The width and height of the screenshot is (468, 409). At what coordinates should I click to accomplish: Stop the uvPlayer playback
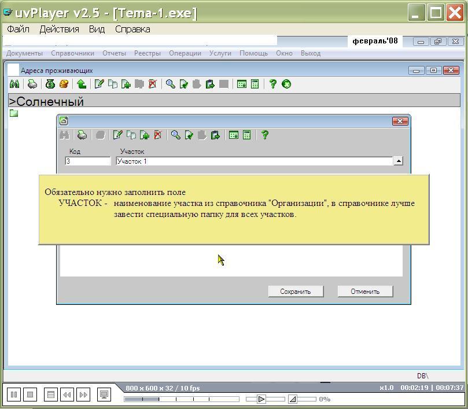point(30,395)
